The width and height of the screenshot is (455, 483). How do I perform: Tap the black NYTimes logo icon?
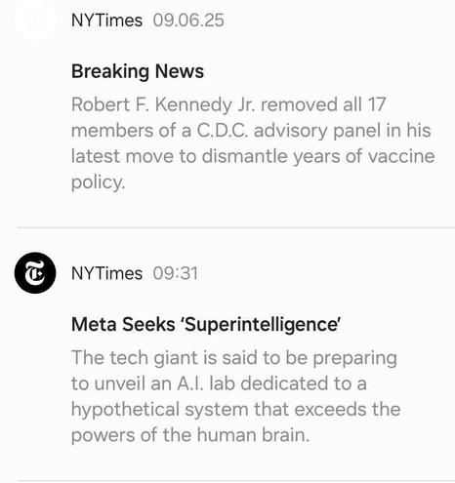[35, 273]
